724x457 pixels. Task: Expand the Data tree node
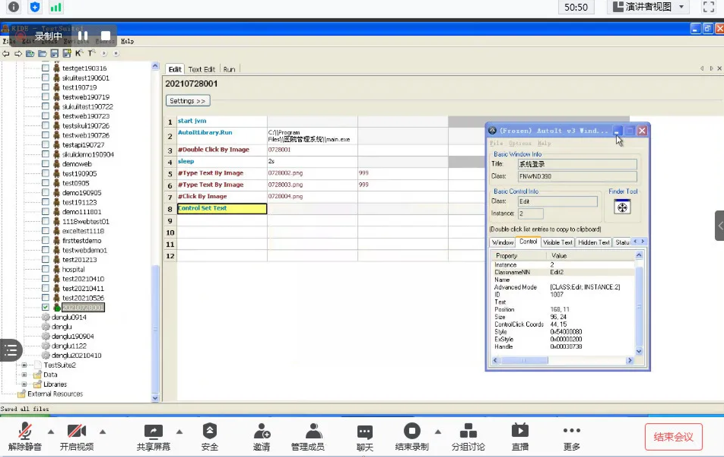coord(24,375)
